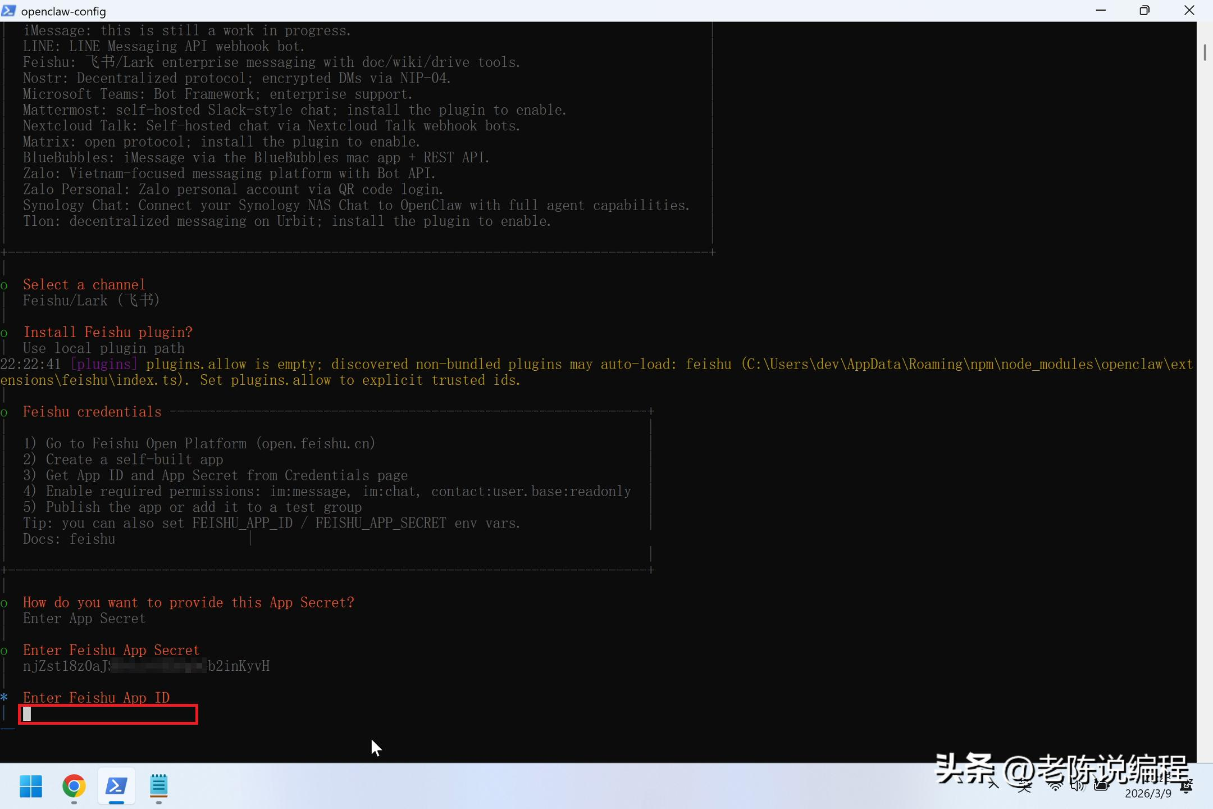The width and height of the screenshot is (1213, 809).
Task: Switch the input method language indicator
Action: 1024,787
